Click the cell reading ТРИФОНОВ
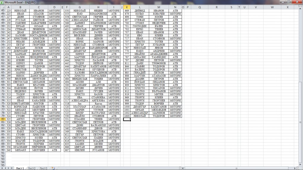This screenshot has height=170, width=303. point(159,63)
